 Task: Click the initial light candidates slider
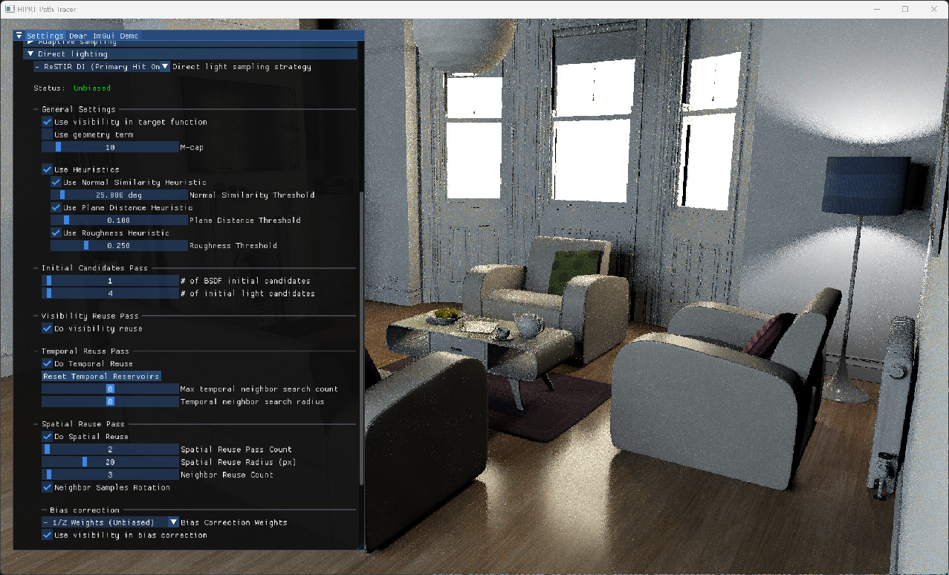click(110, 293)
